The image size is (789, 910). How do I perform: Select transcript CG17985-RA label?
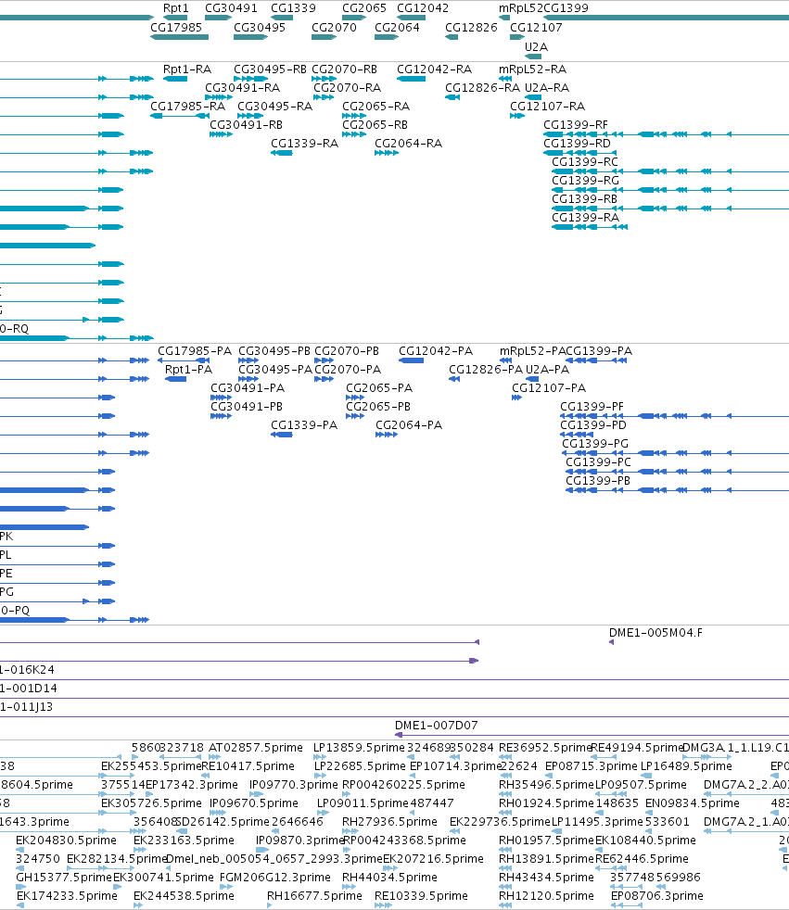187,107
